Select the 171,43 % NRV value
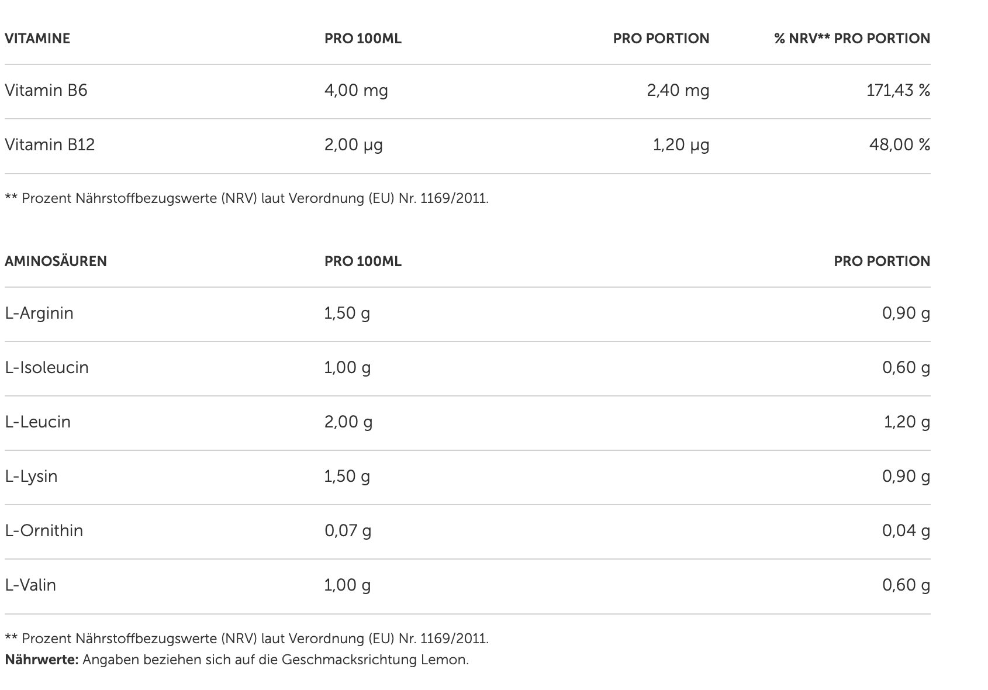 click(898, 90)
